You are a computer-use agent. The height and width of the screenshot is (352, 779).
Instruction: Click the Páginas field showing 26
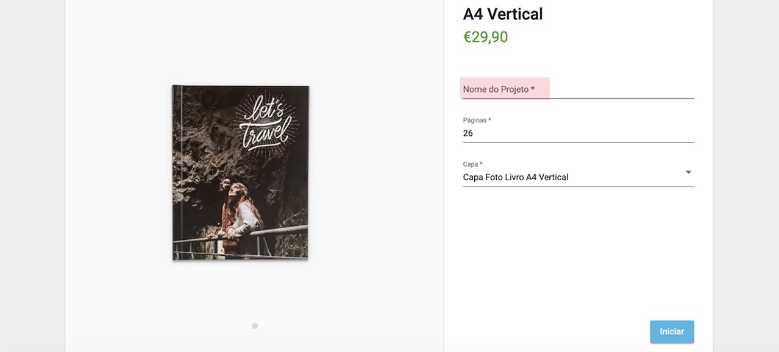577,133
